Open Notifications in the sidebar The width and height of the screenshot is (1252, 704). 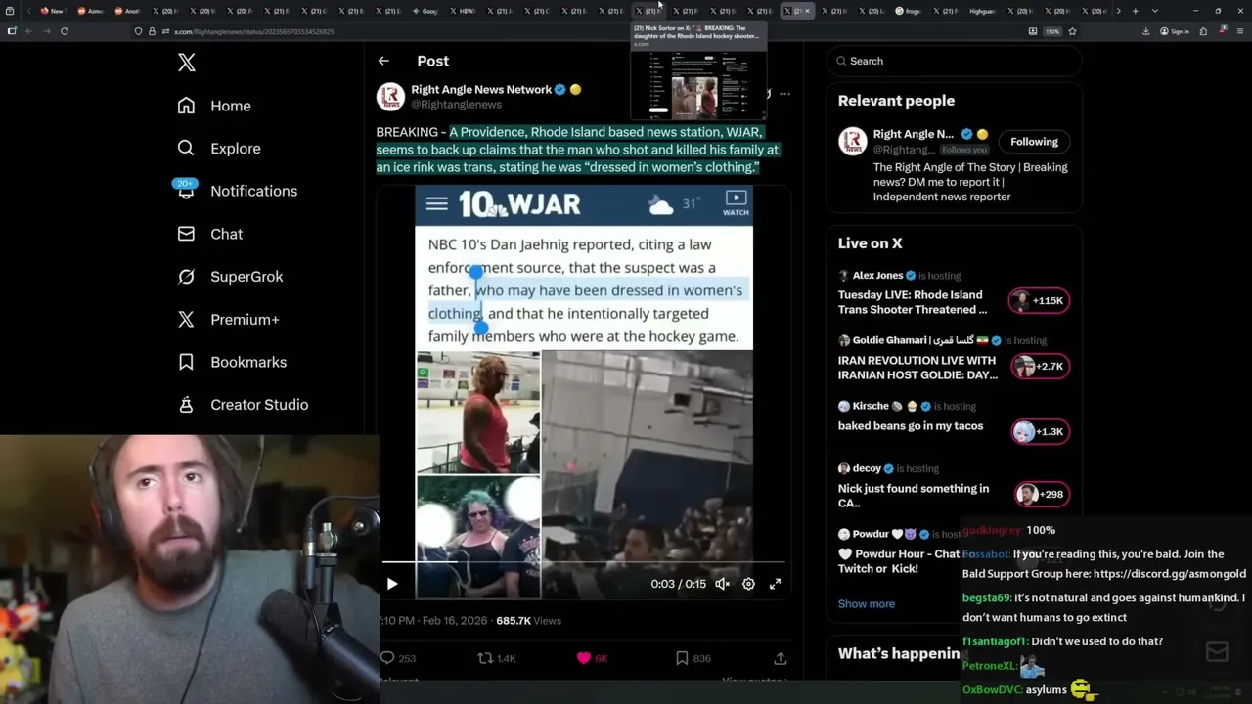tap(236, 191)
